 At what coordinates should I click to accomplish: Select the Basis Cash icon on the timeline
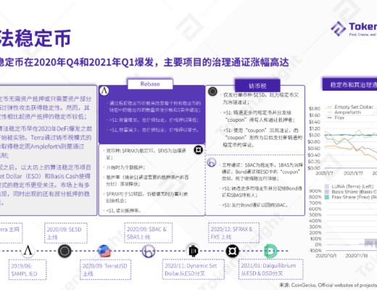click(x=148, y=251)
